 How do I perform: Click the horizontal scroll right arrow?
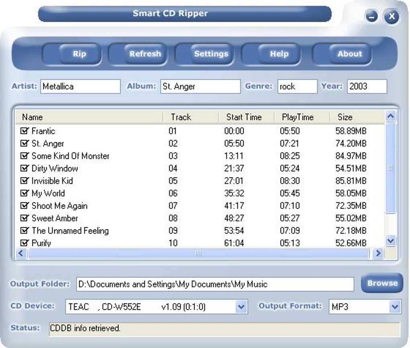378,253
